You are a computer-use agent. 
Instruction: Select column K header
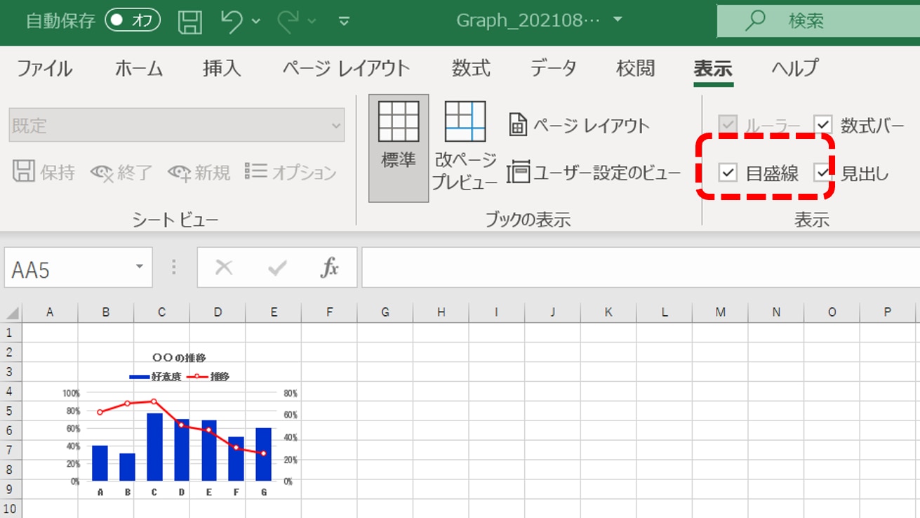point(608,312)
